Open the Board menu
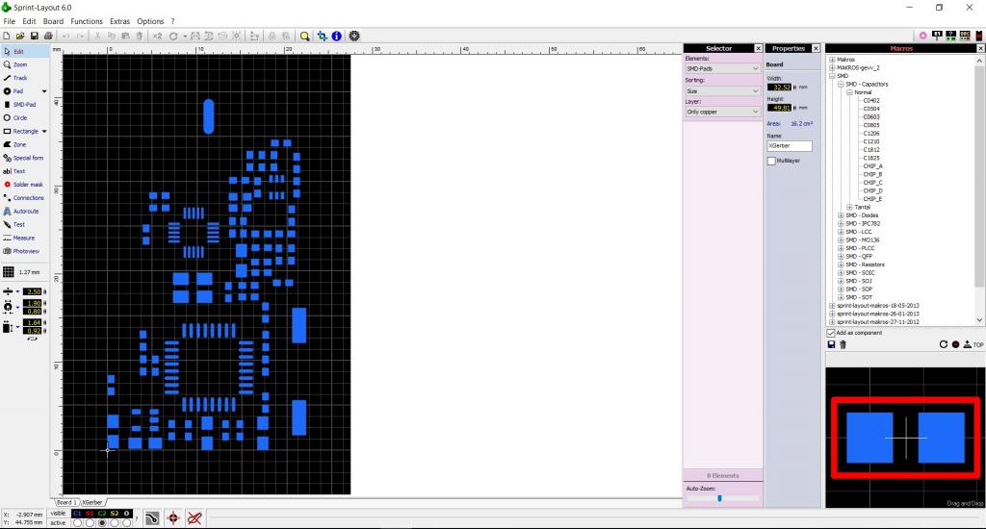The height and width of the screenshot is (529, 986). (54, 21)
